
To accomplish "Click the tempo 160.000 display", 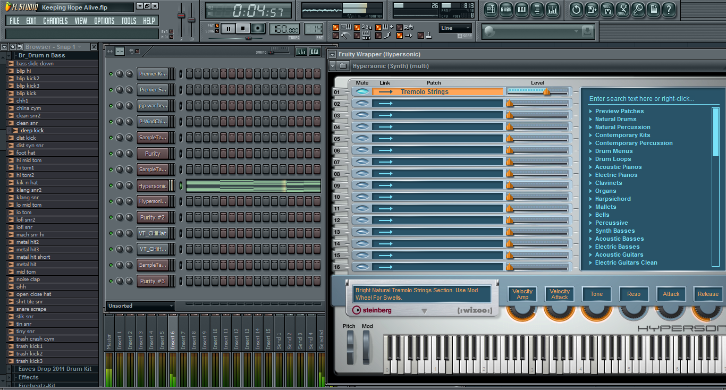I will coord(284,29).
